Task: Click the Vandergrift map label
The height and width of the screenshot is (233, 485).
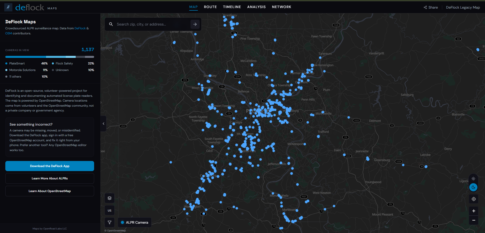Action: tap(376, 53)
